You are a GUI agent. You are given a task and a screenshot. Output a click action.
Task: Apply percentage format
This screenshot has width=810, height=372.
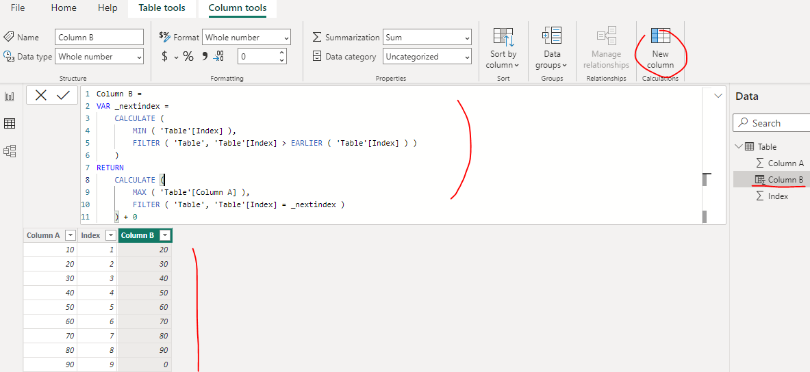click(x=188, y=57)
